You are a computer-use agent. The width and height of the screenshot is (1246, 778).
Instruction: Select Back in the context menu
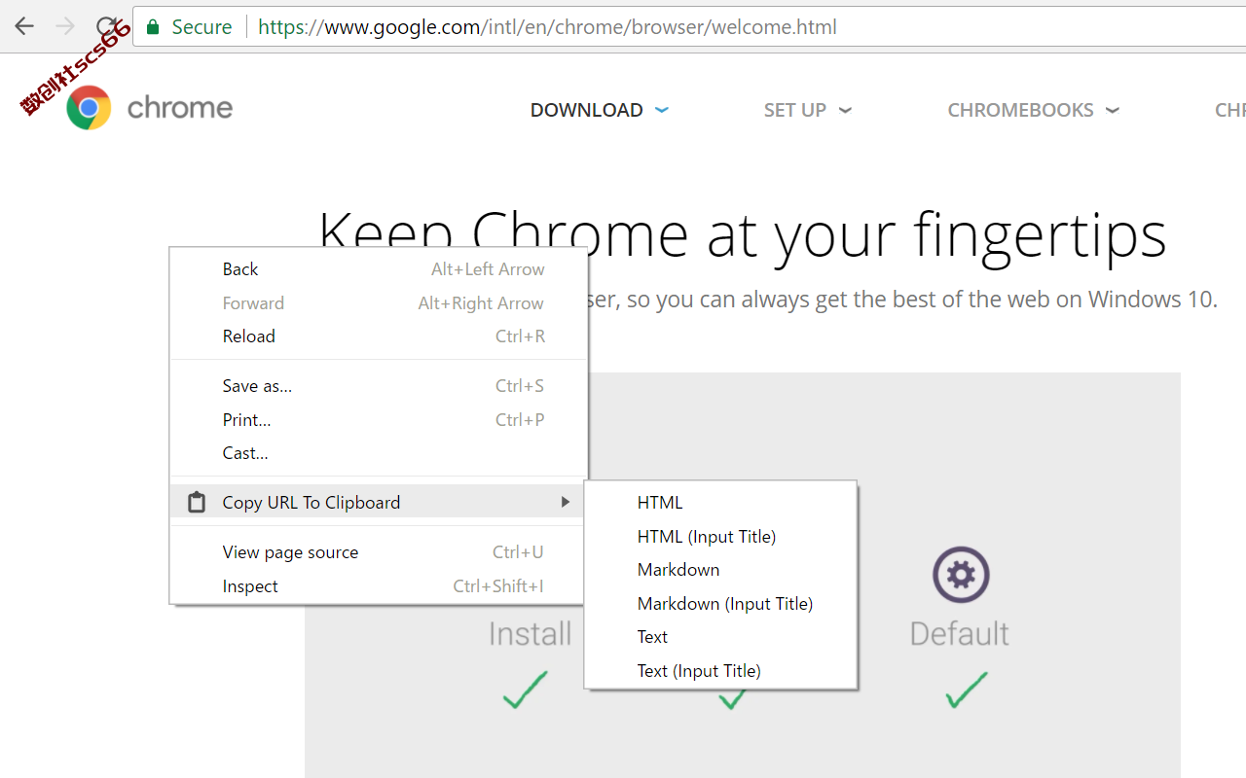point(379,269)
